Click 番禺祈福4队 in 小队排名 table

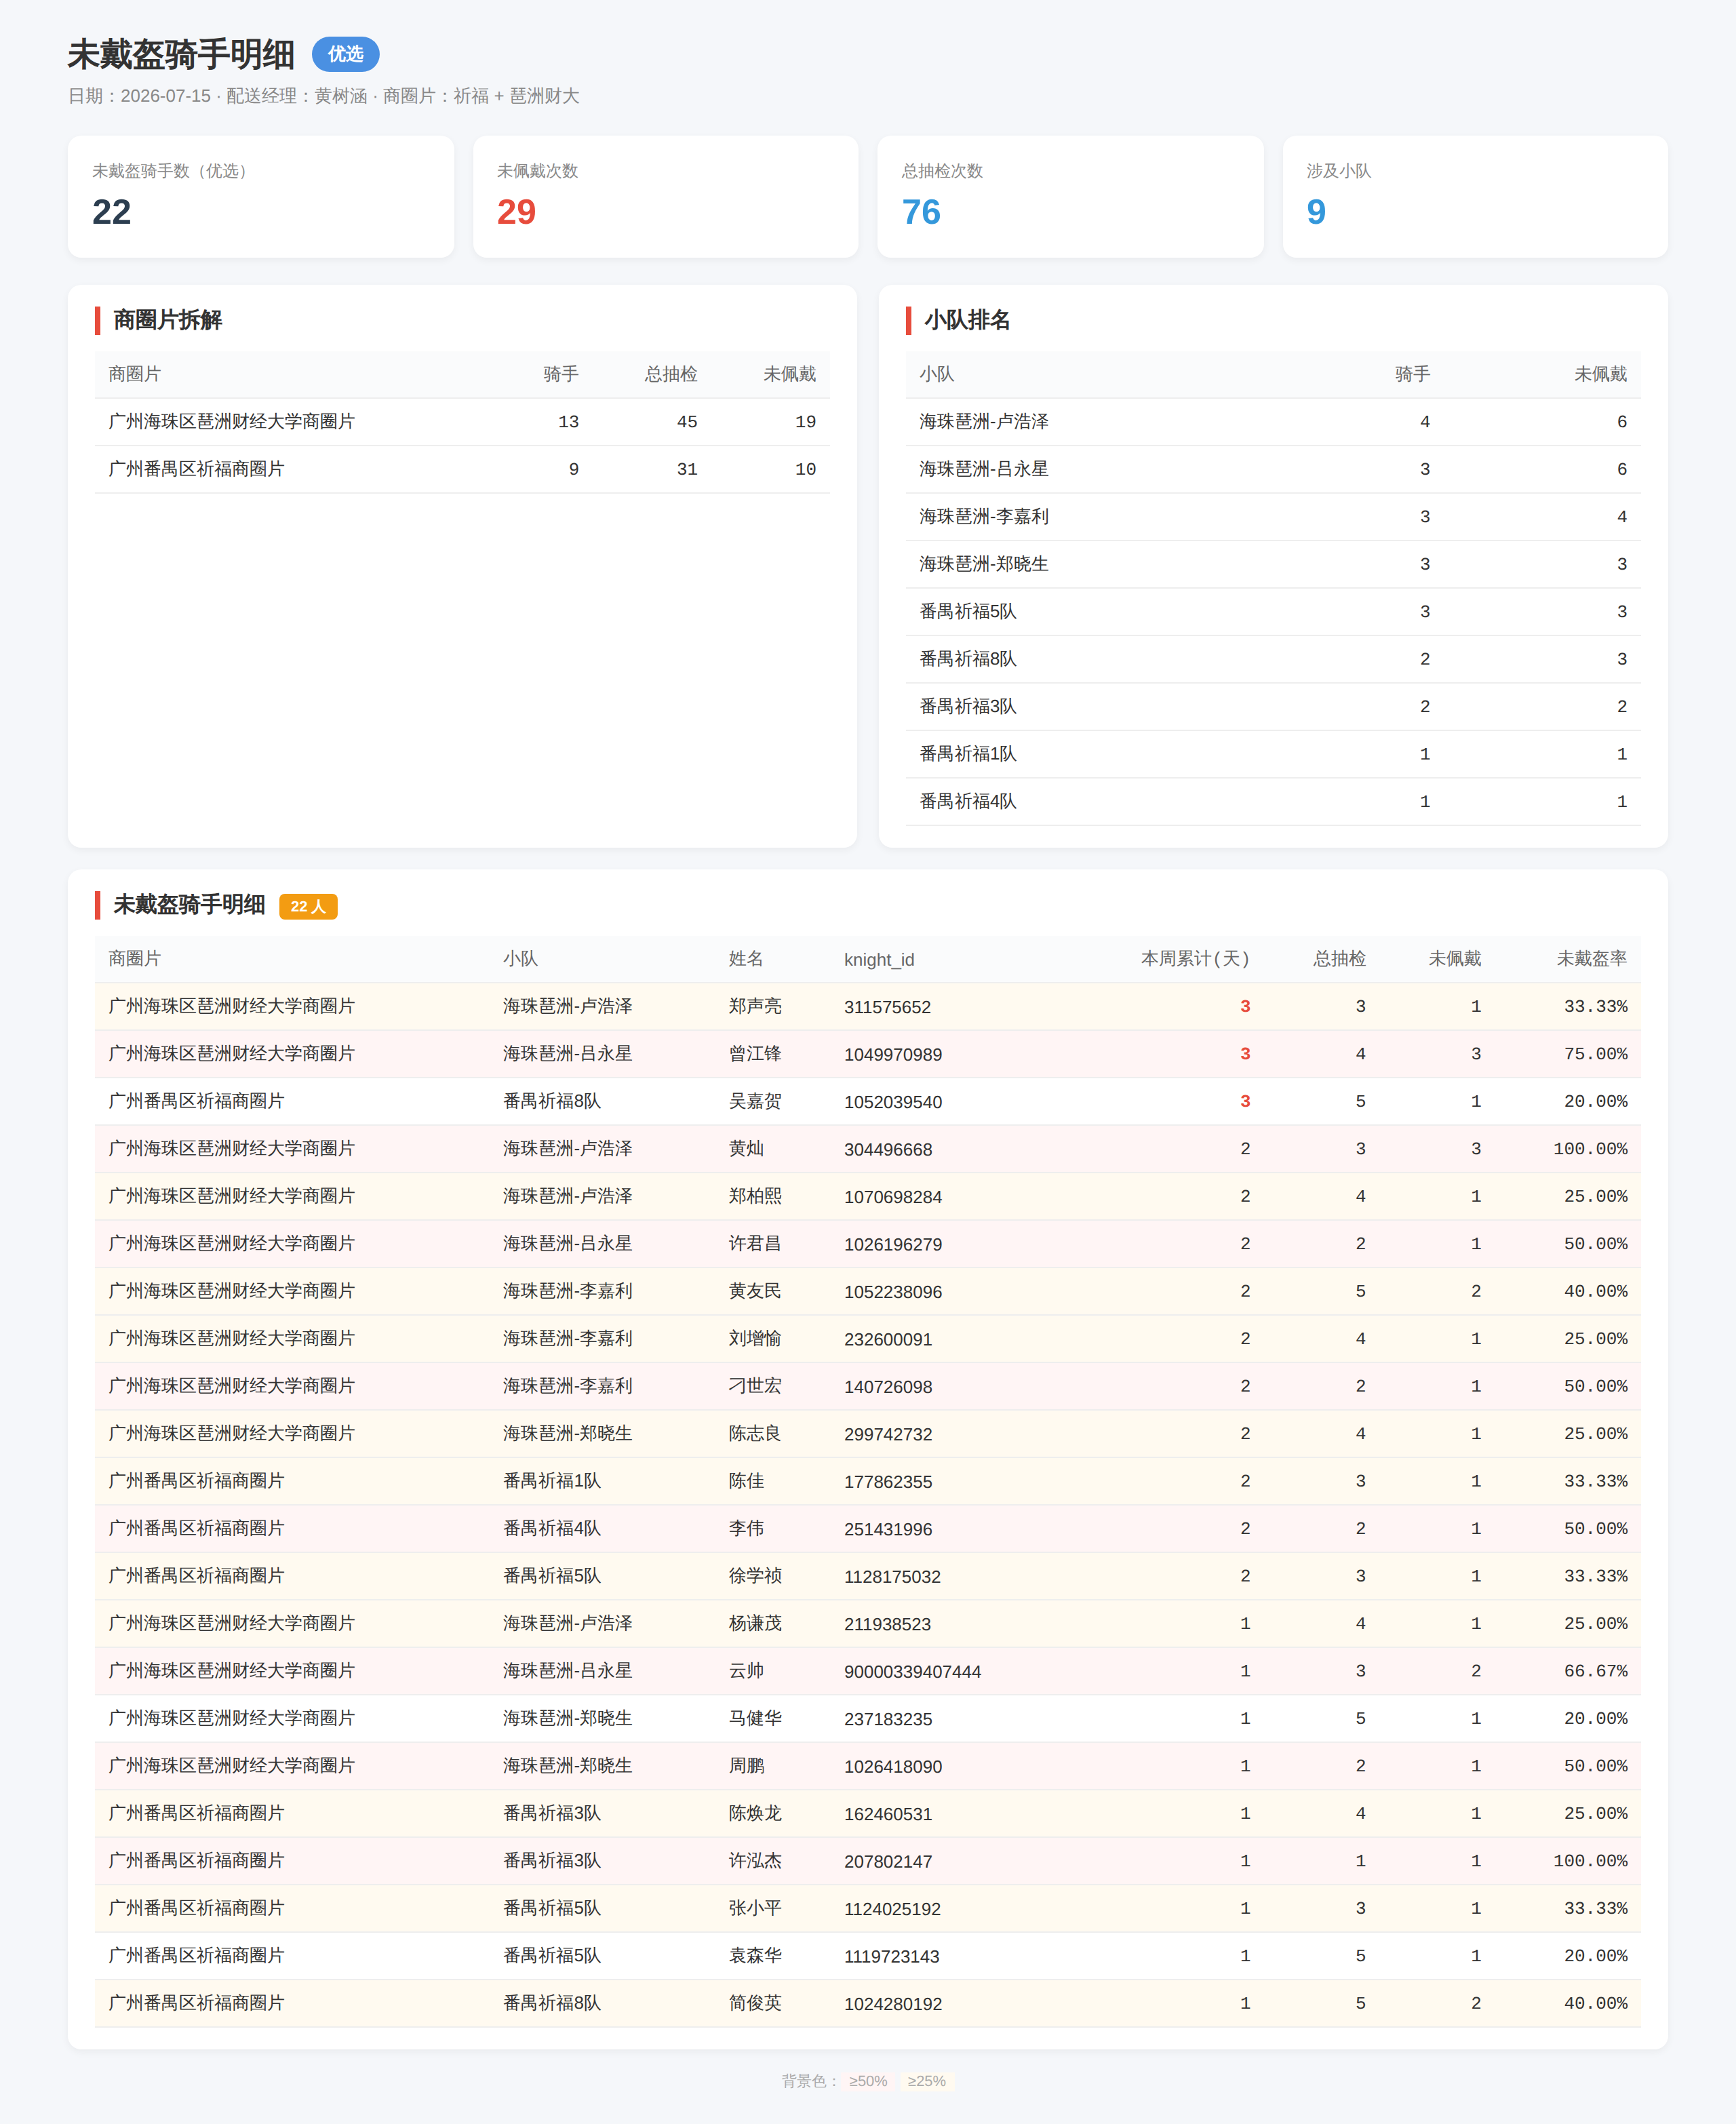coord(968,802)
